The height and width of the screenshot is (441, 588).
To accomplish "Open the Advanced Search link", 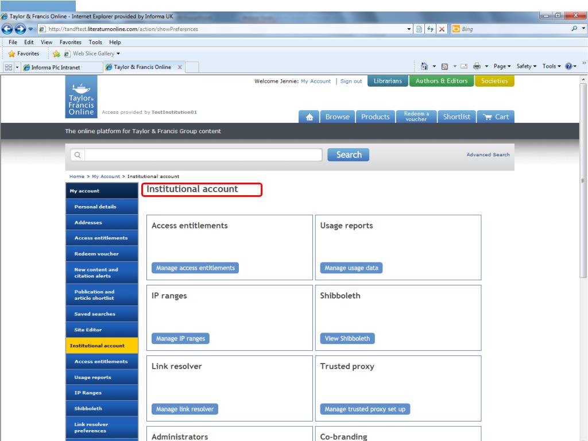I will (x=488, y=154).
